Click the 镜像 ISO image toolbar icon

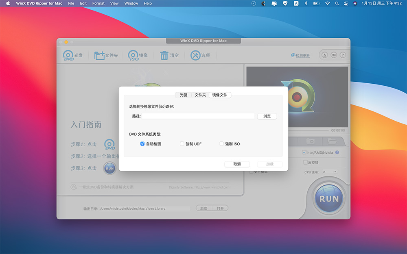(138, 55)
